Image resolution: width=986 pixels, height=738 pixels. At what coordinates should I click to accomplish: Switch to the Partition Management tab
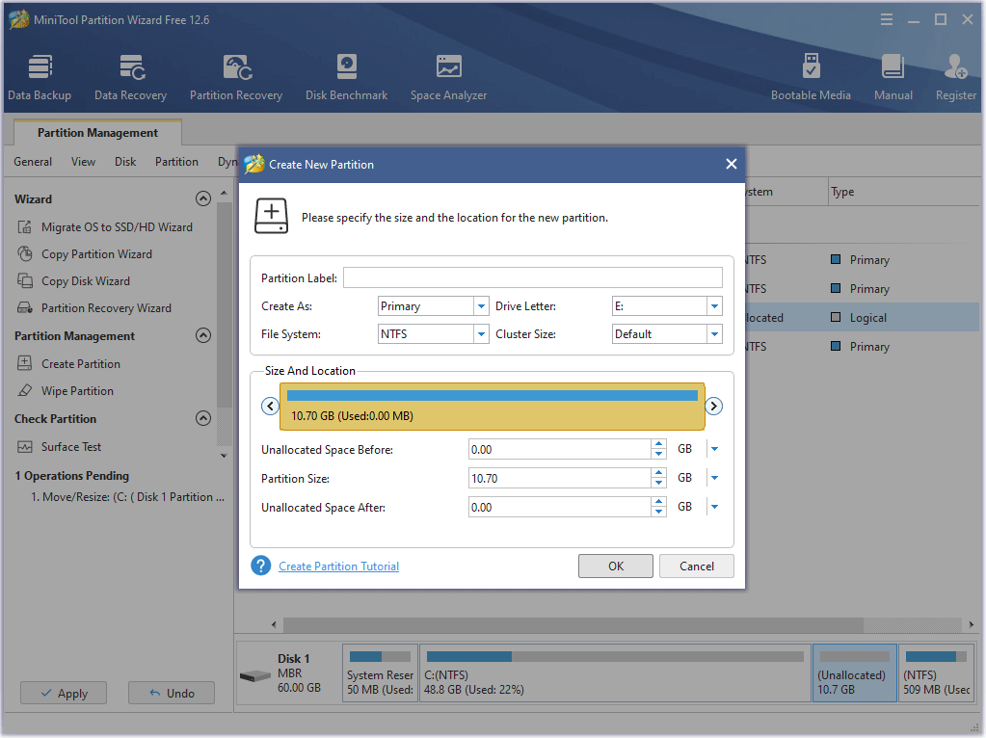pos(97,133)
